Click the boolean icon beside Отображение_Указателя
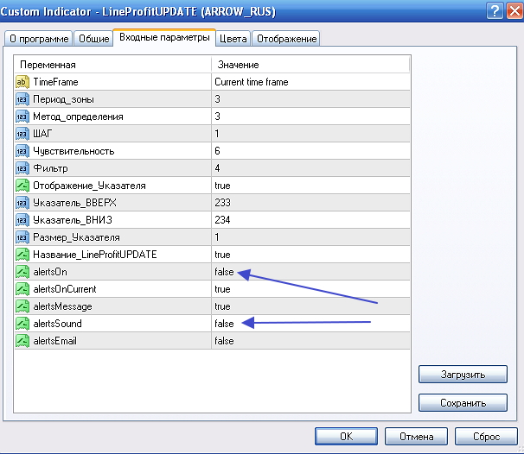The width and height of the screenshot is (524, 454). (22, 186)
